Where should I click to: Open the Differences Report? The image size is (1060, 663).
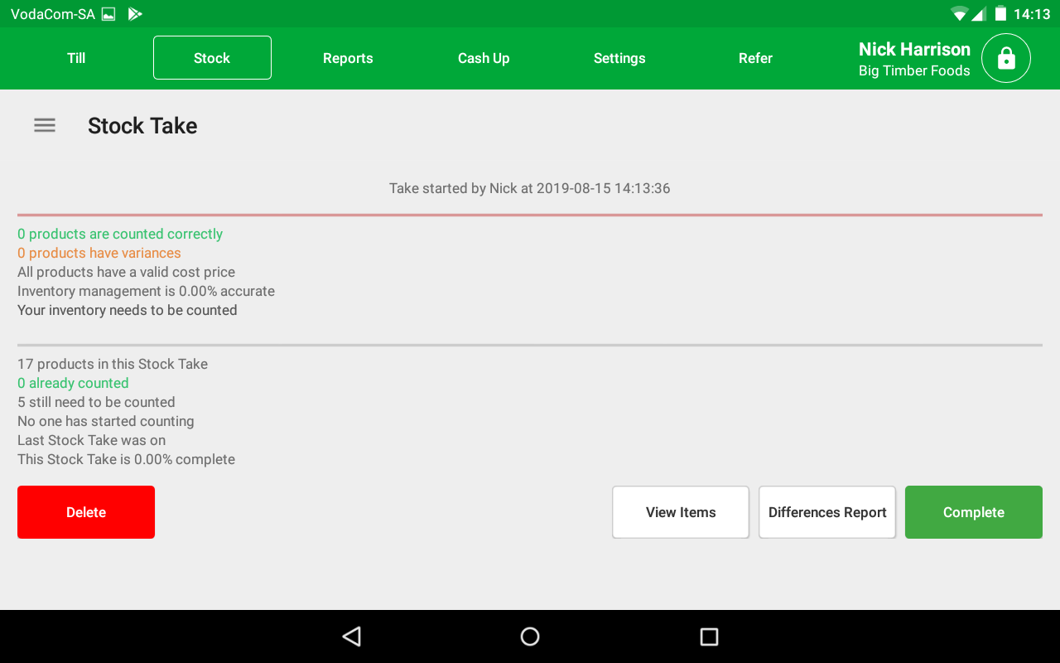827,512
